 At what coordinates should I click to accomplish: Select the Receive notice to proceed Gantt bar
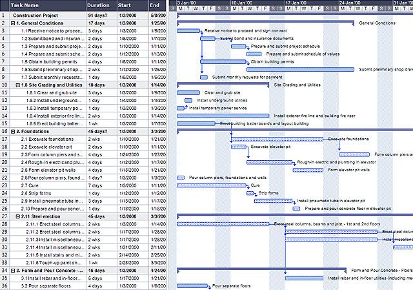[x=188, y=31]
